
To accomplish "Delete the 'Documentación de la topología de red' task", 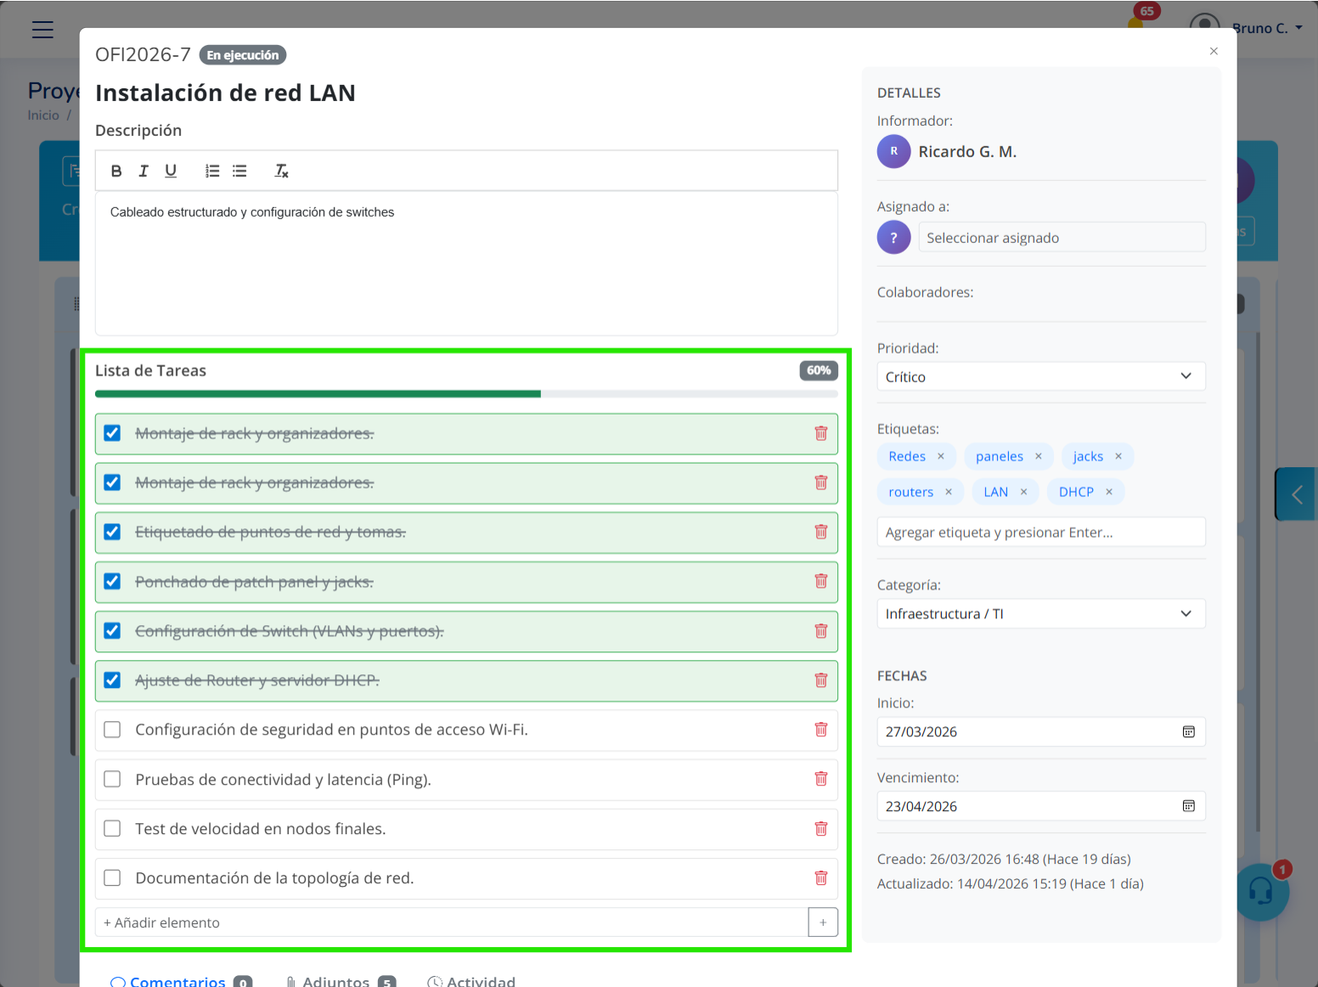I will point(820,878).
